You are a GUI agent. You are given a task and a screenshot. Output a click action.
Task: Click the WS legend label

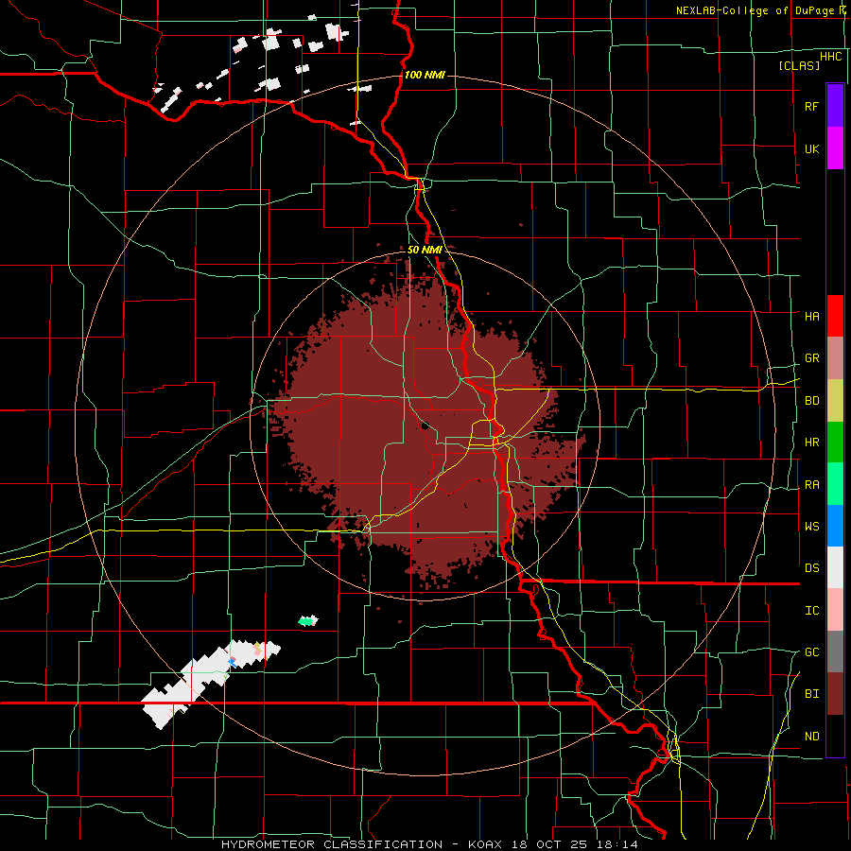(811, 527)
